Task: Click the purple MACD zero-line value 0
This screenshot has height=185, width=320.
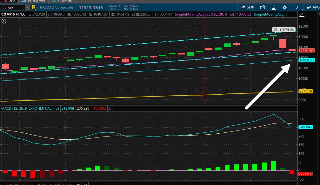Action: pos(110,108)
